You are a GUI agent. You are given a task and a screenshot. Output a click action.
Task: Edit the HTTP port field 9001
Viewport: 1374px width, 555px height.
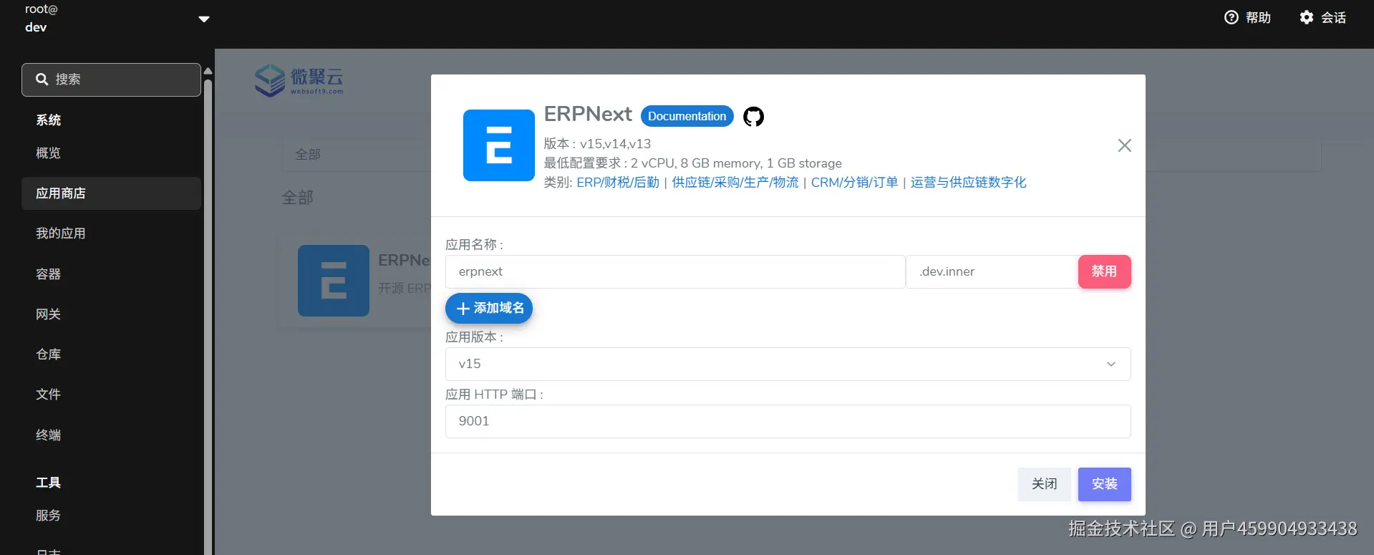(788, 422)
